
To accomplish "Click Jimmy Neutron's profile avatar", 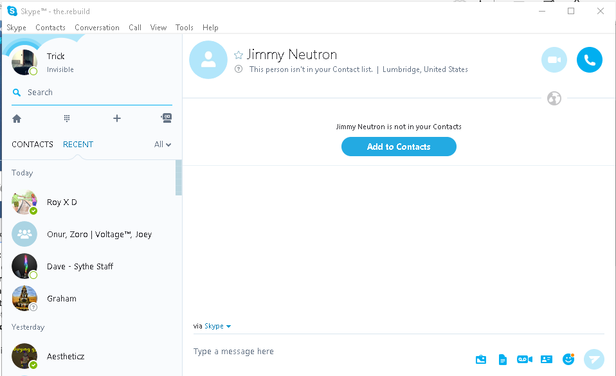I will click(208, 60).
